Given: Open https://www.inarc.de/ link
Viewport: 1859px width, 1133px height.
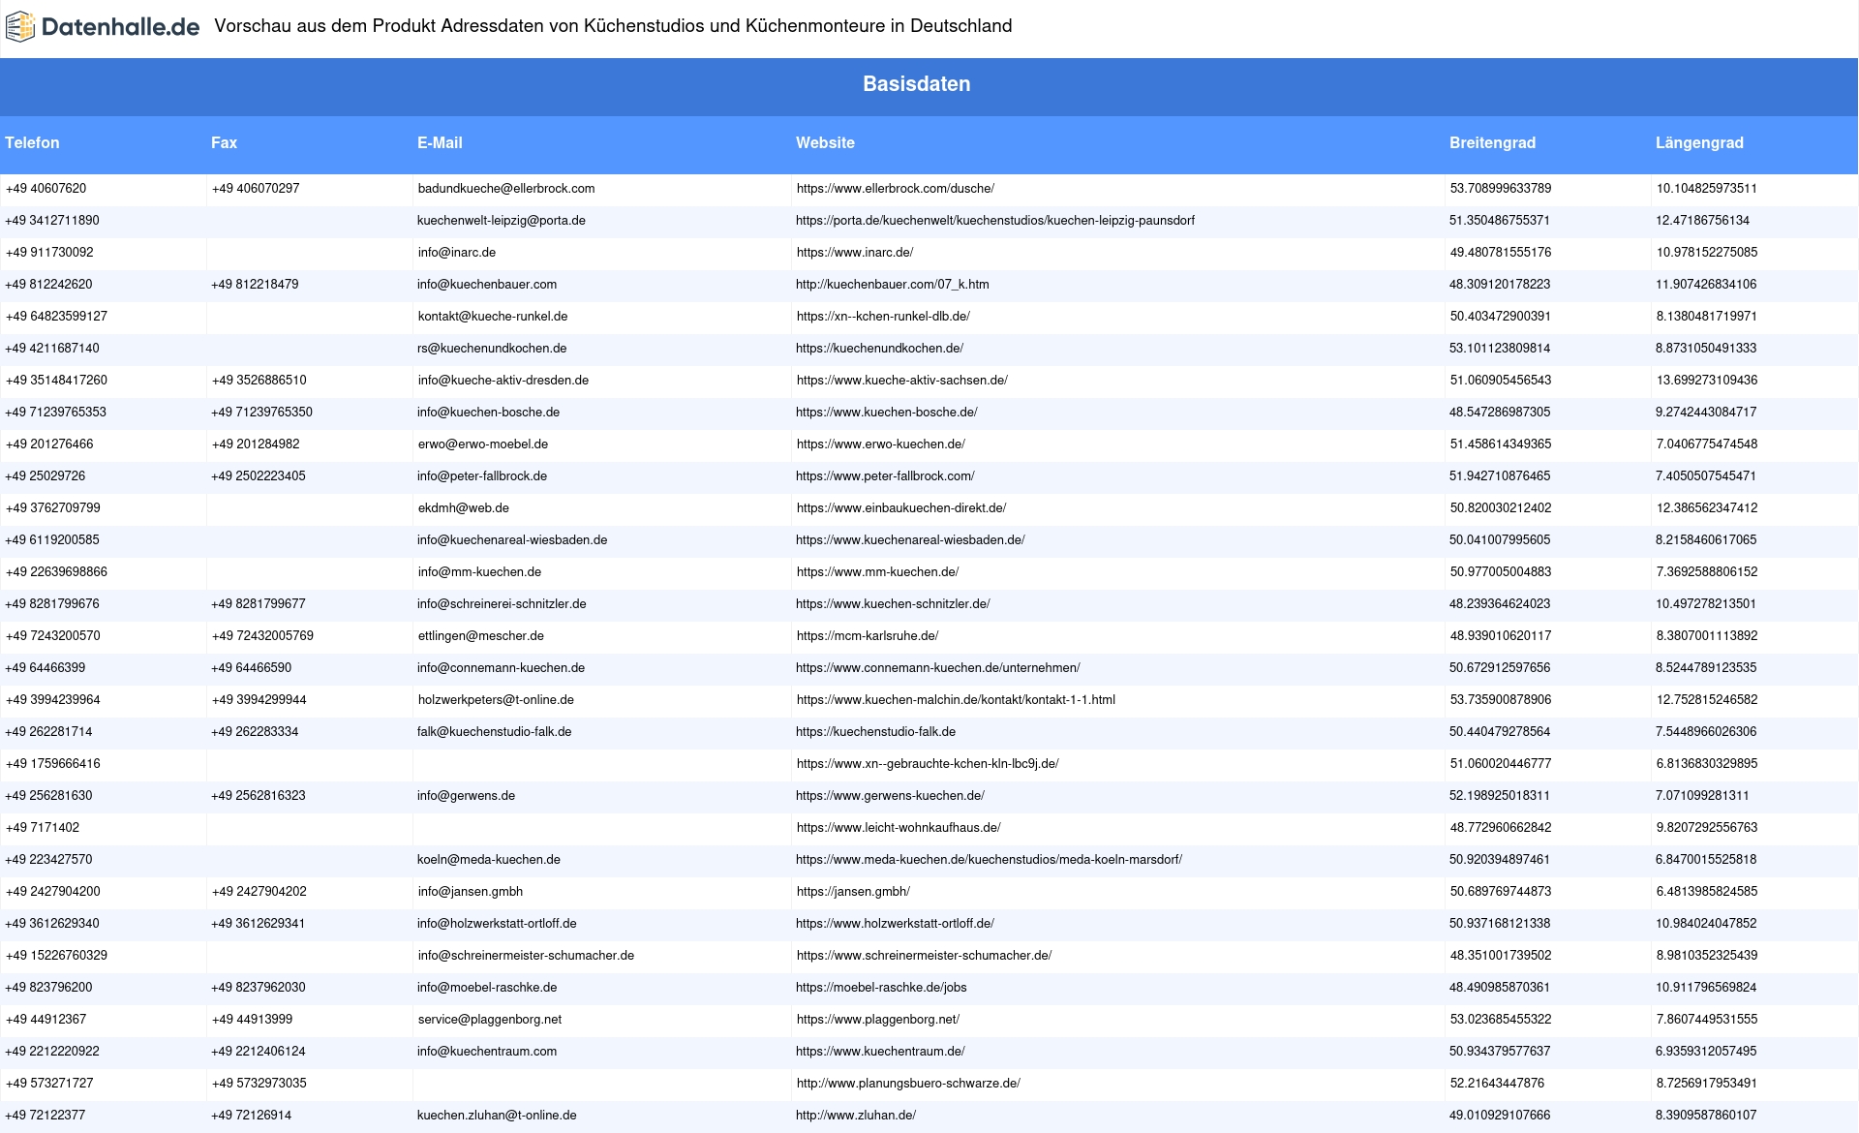Looking at the screenshot, I should coord(855,253).
